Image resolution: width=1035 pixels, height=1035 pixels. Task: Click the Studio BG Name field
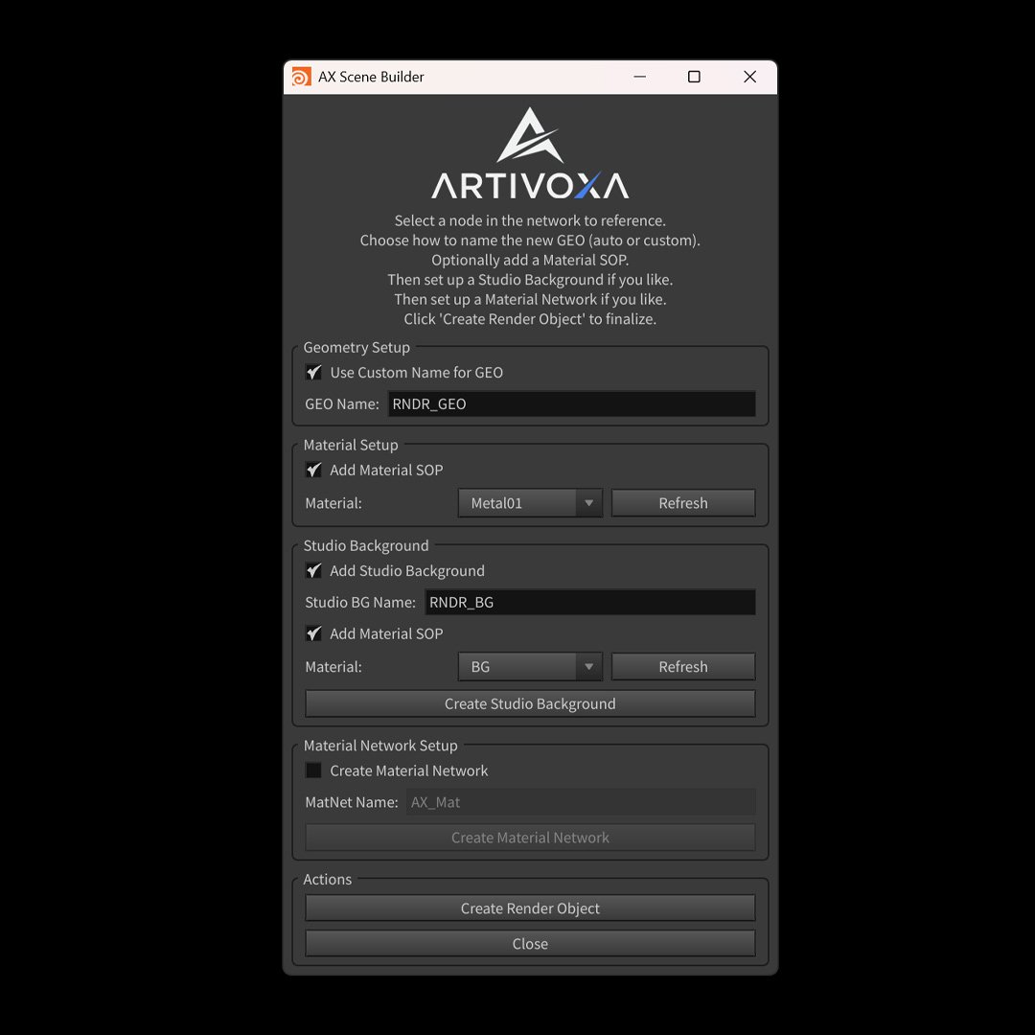pos(590,602)
